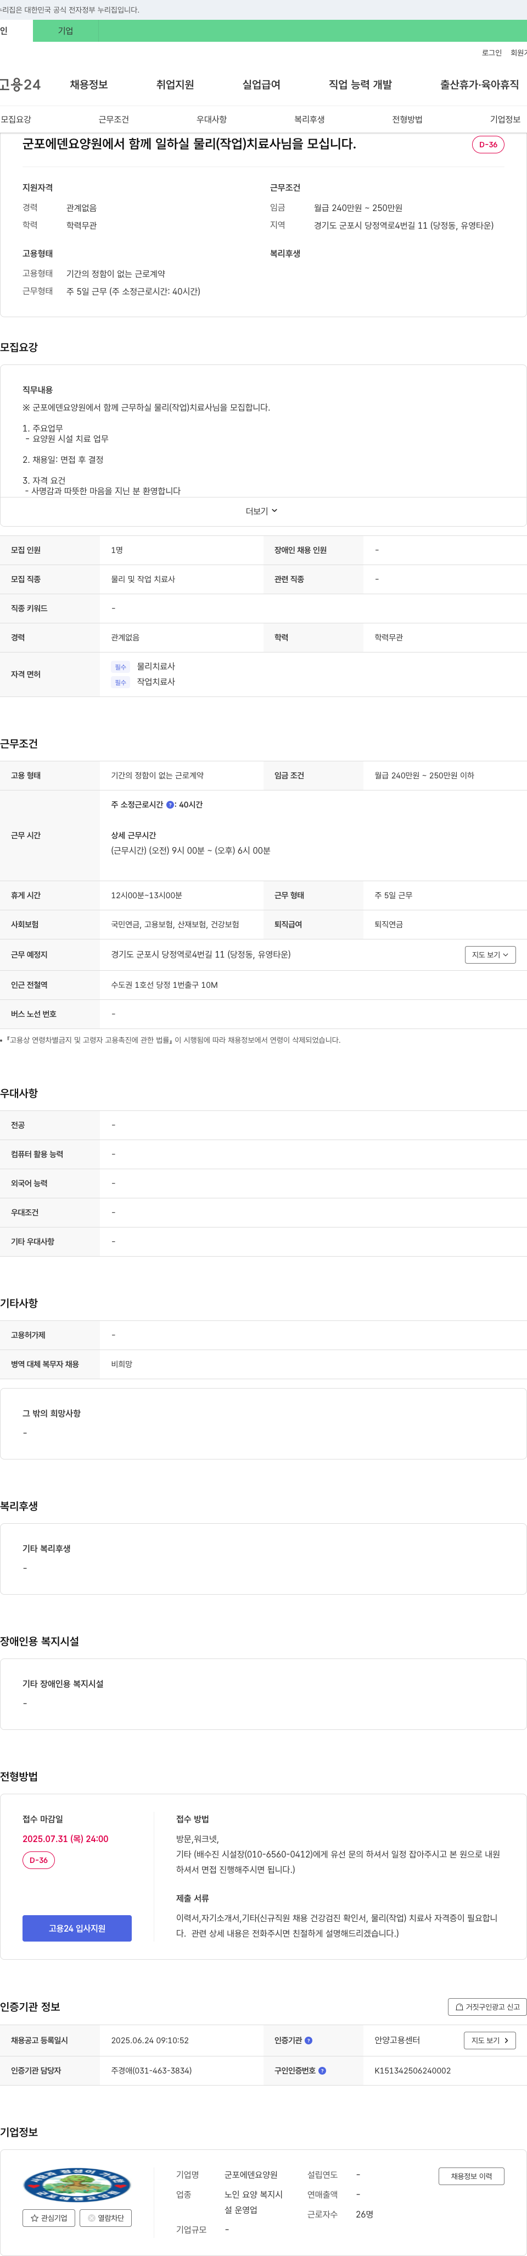The height and width of the screenshot is (2256, 527).
Task: Click the first 필수 badge next to 물리치료사
Action: (x=121, y=667)
